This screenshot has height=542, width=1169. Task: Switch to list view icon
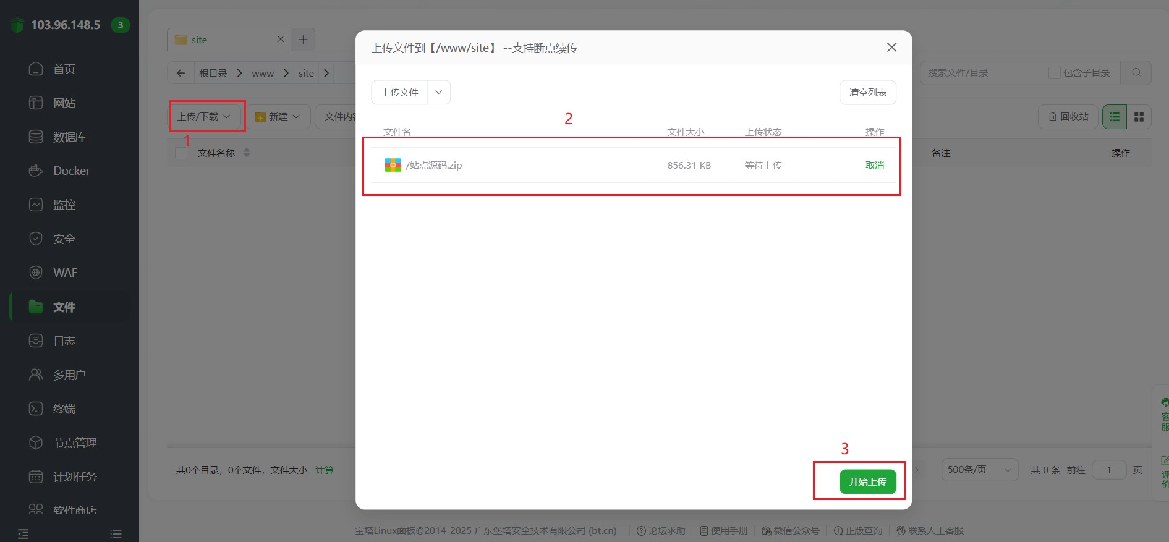(1115, 117)
